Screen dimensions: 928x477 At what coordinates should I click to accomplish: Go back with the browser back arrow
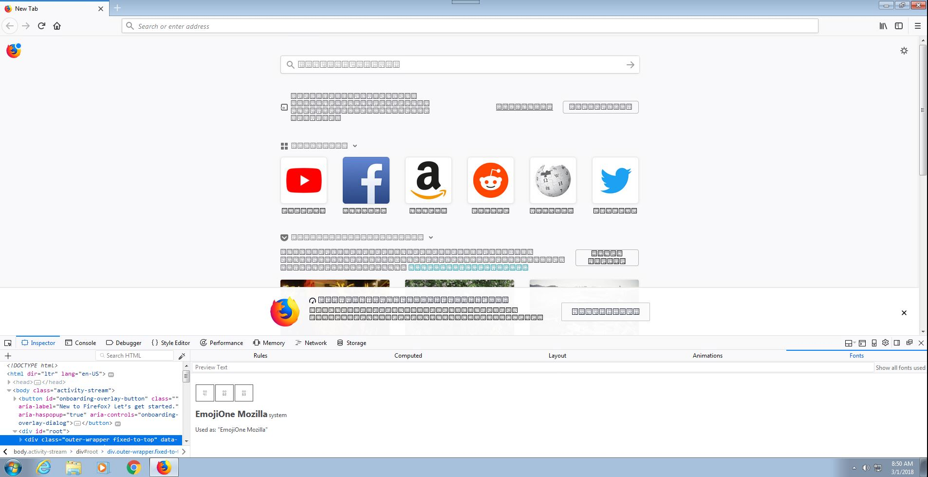pos(10,26)
